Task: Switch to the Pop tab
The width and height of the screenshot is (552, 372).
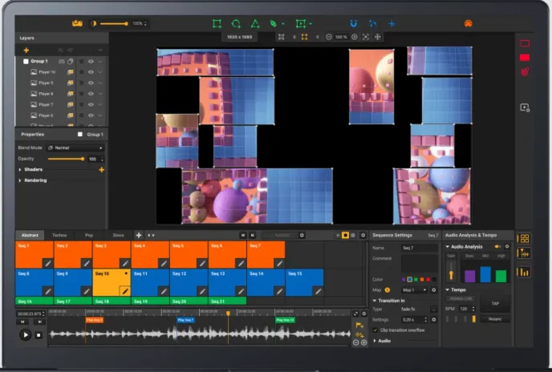Action: pyautogui.click(x=89, y=235)
